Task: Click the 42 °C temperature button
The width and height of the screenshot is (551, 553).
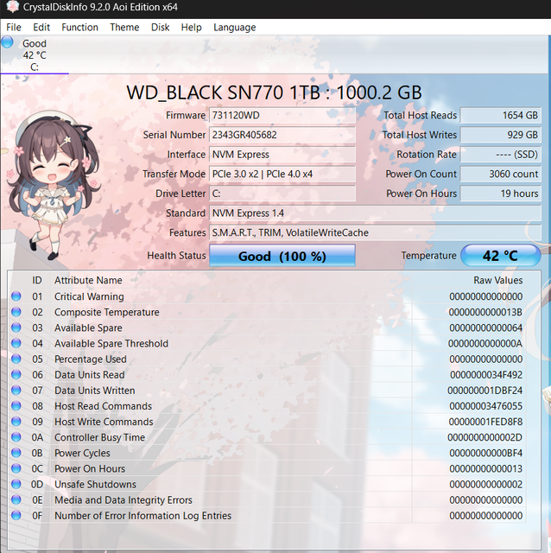Action: (x=500, y=256)
